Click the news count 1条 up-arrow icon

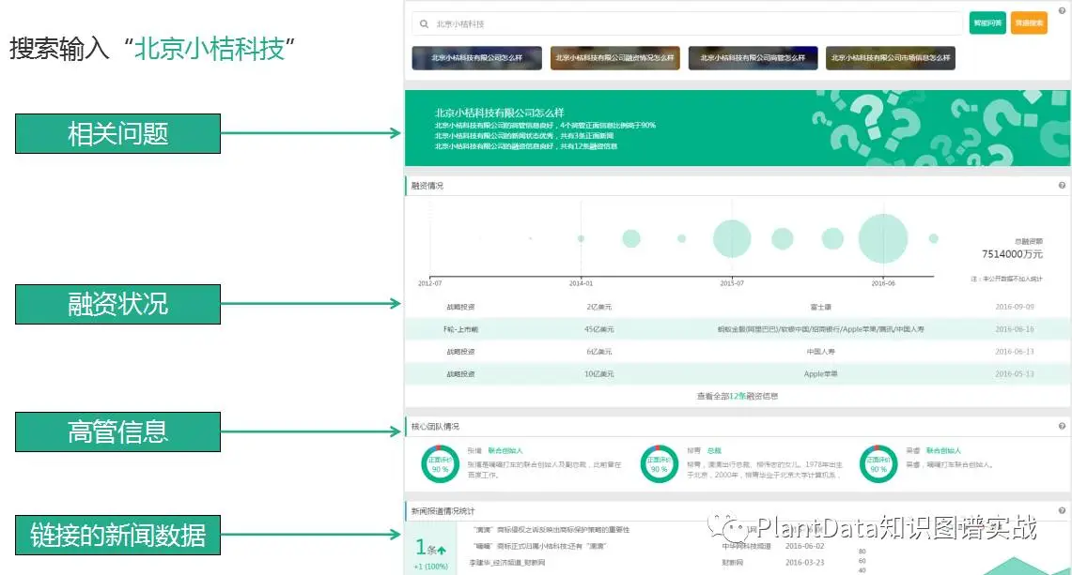442,550
